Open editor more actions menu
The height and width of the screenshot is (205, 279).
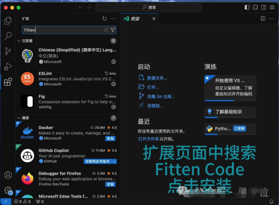(x=271, y=18)
